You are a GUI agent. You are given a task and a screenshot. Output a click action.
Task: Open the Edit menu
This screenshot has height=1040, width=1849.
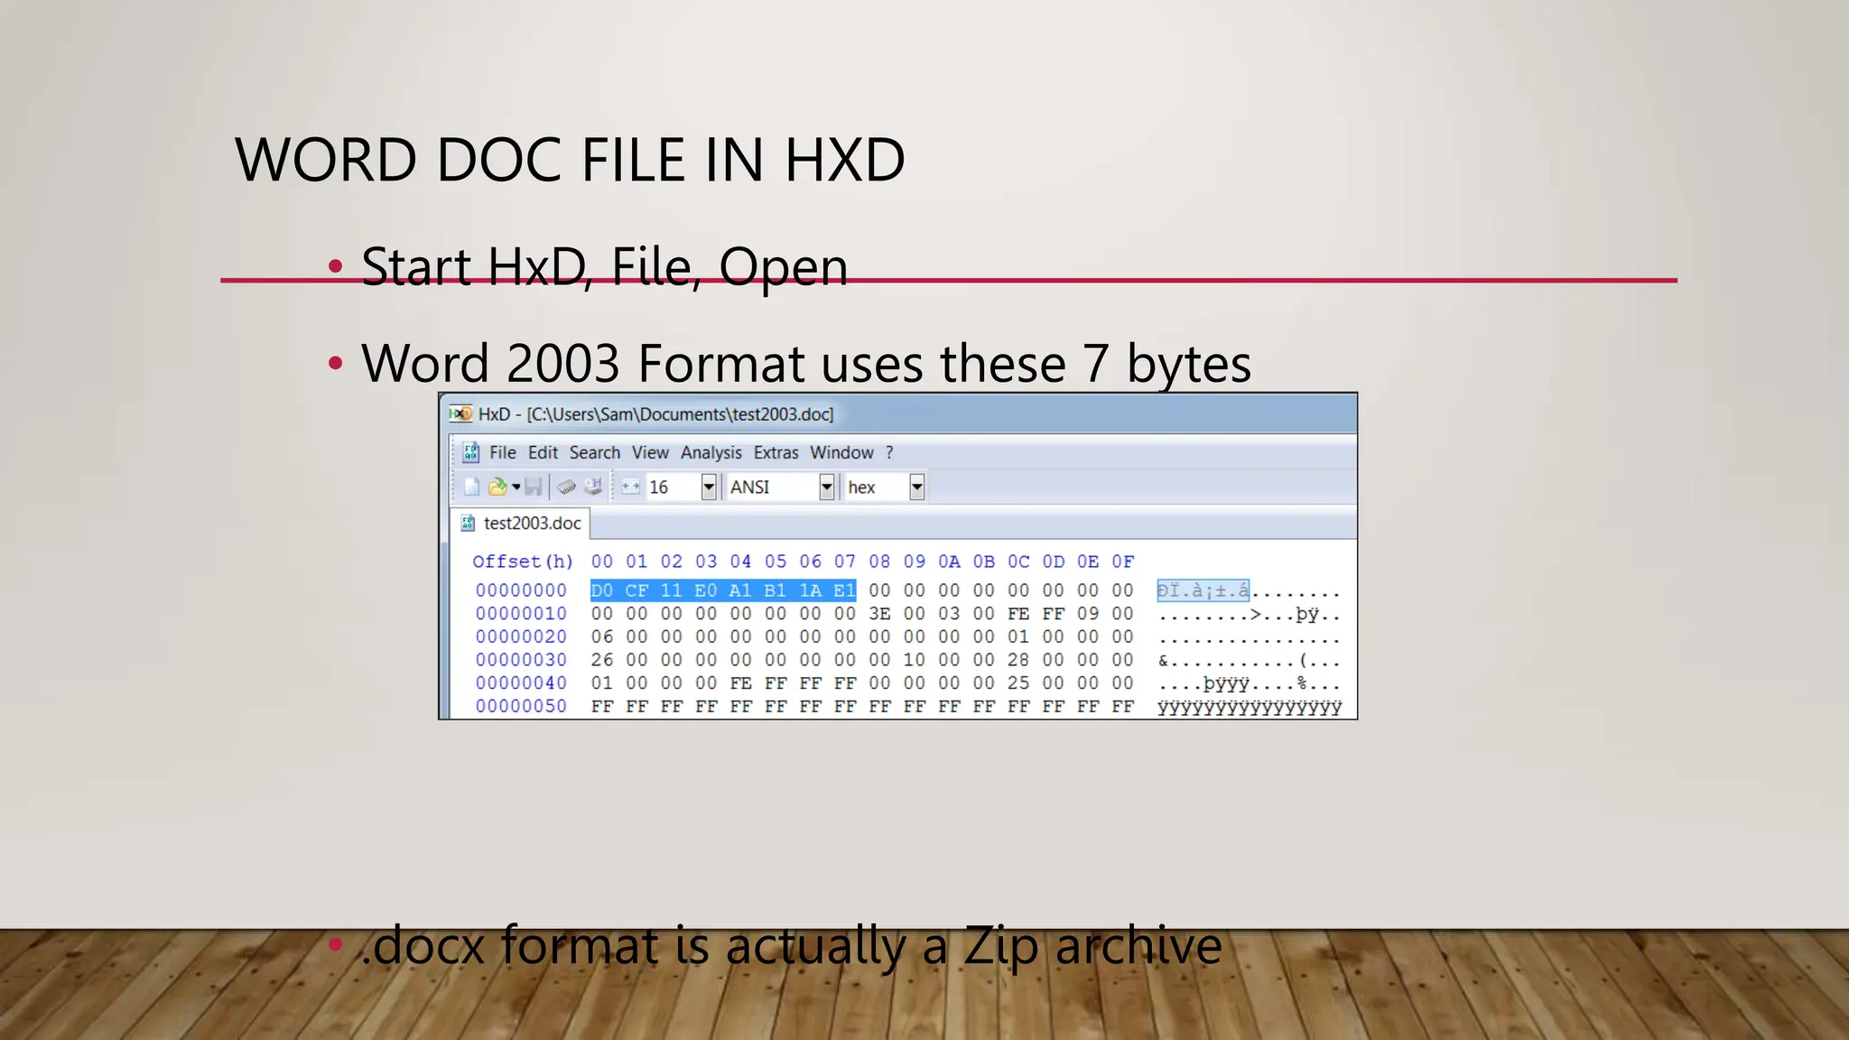pos(543,452)
